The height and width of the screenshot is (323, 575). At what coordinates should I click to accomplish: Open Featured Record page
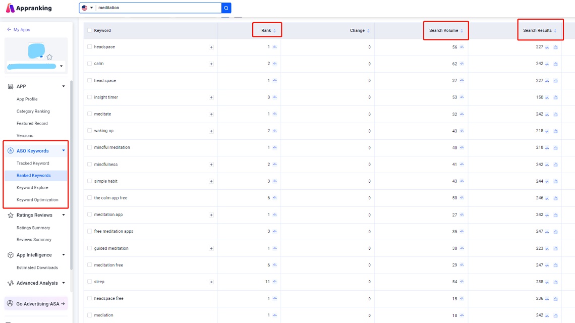[32, 123]
